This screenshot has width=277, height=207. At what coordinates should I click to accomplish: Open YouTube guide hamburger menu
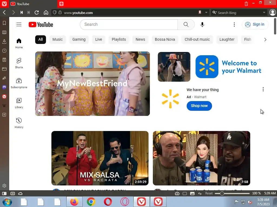pyautogui.click(x=19, y=24)
